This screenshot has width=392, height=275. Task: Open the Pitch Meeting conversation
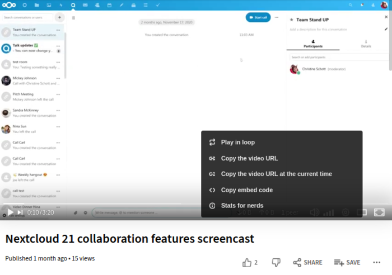(x=32, y=97)
